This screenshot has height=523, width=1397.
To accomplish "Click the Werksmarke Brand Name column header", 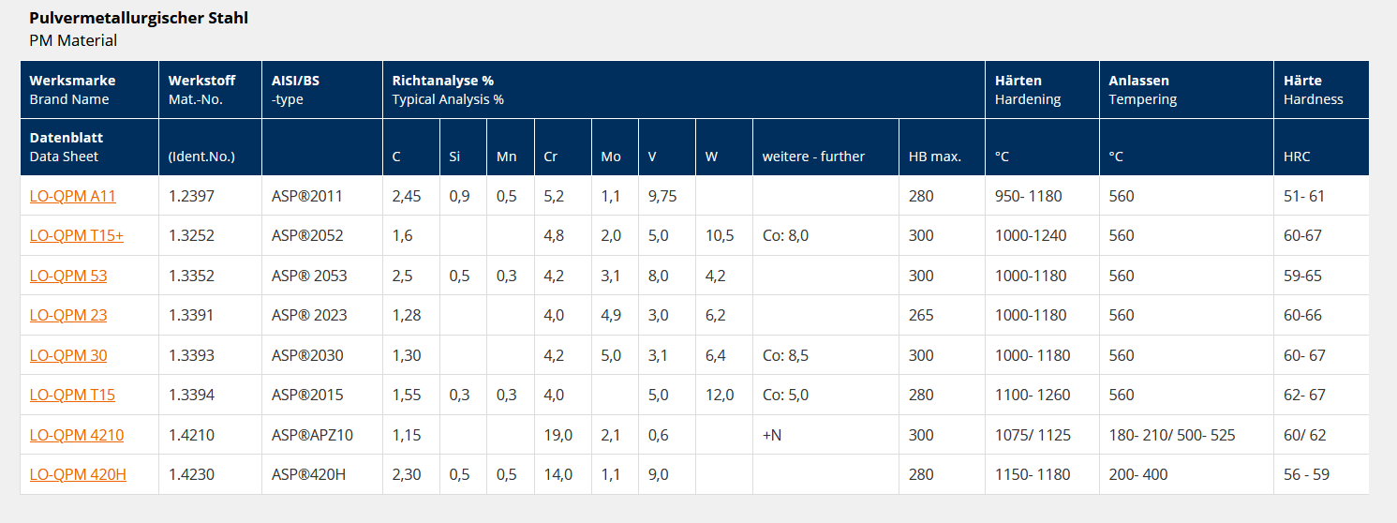I will pos(89,90).
